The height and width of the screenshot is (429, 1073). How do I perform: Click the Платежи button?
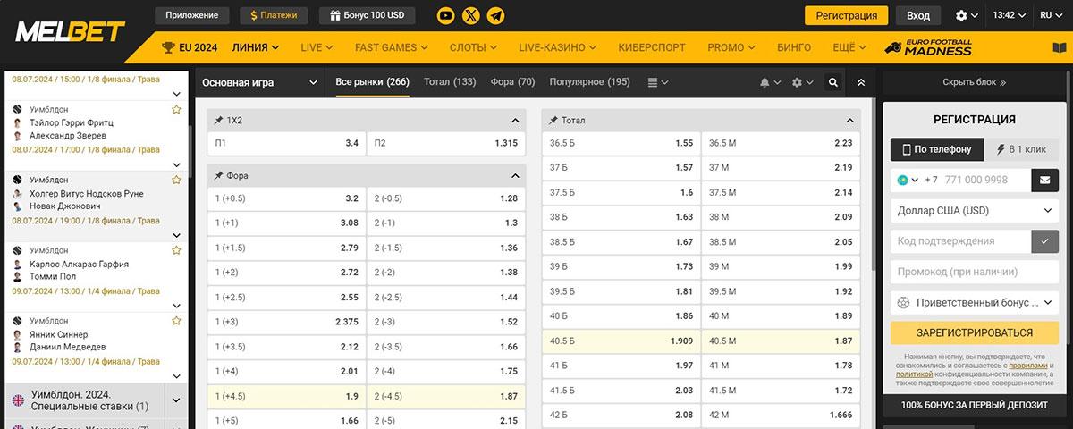[275, 15]
